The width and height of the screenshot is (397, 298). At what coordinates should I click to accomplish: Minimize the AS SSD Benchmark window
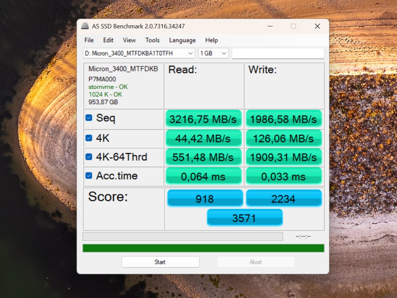(270, 26)
